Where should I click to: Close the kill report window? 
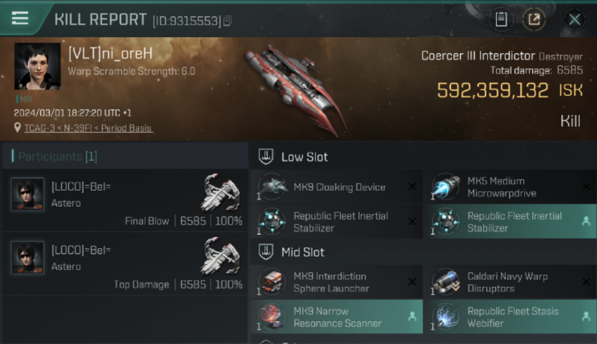tap(574, 20)
